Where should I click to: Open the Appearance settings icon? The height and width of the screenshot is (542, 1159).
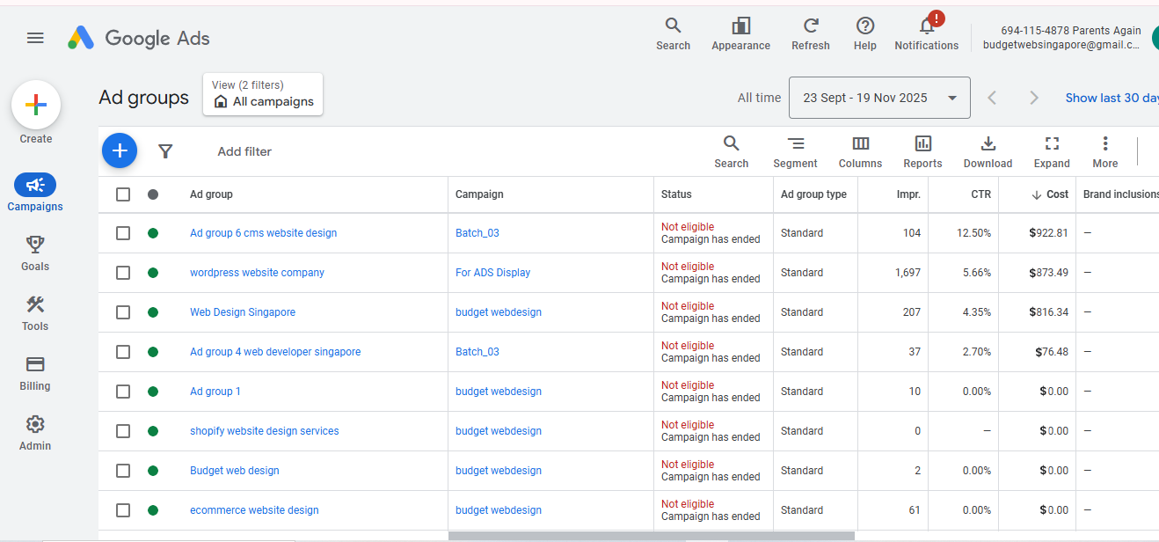click(x=740, y=26)
